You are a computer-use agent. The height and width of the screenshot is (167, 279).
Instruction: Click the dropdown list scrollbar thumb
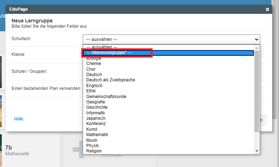257,92
